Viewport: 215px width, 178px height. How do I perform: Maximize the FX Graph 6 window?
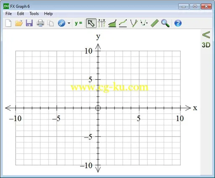click(195, 6)
